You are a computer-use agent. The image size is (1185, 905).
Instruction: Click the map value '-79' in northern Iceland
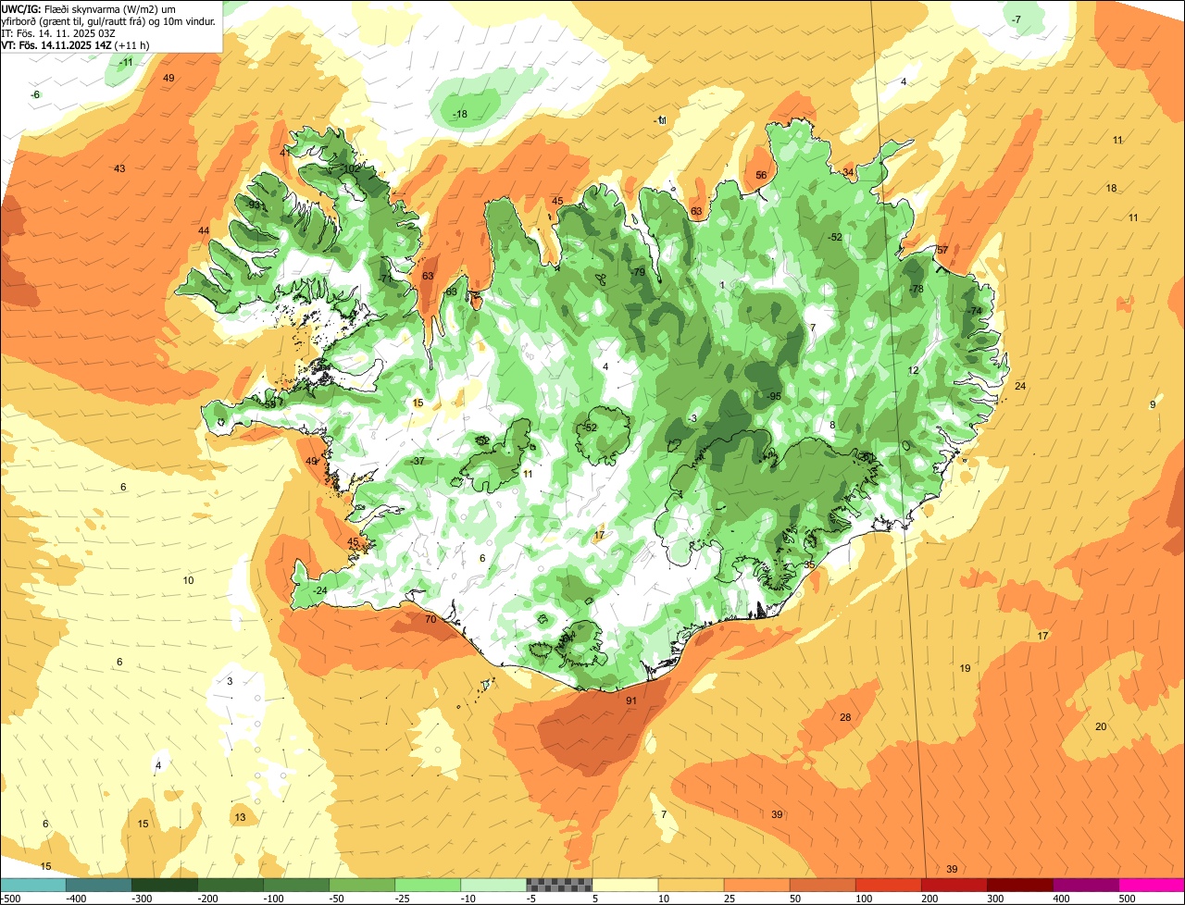[637, 272]
